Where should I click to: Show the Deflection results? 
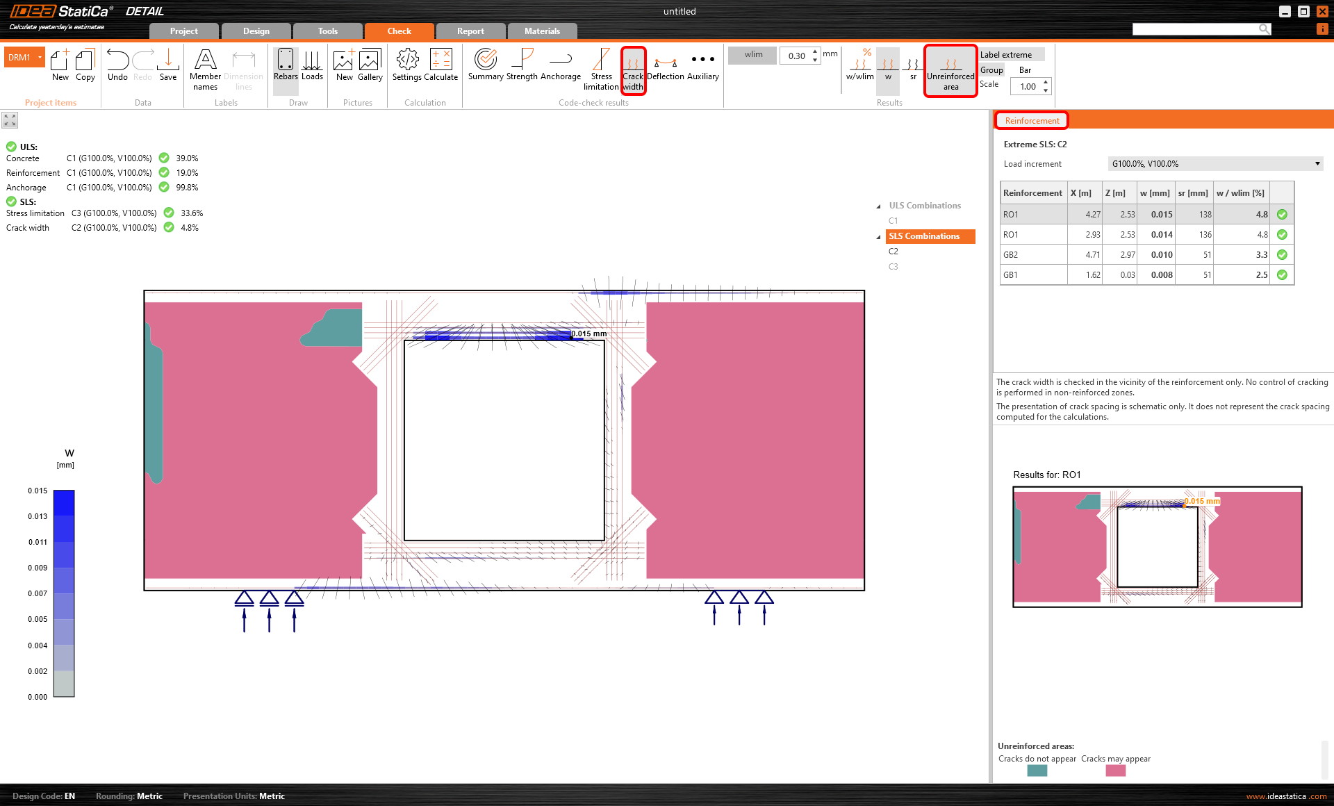[665, 66]
